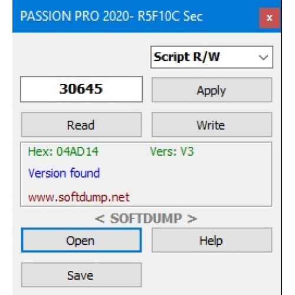Viewport: 295px width, 295px height.
Task: Close the PASSION PRO 2020 window
Action: [x=270, y=18]
